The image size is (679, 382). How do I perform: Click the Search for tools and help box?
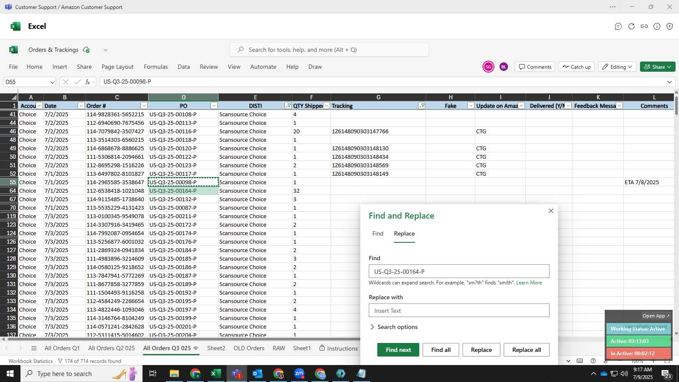point(329,50)
